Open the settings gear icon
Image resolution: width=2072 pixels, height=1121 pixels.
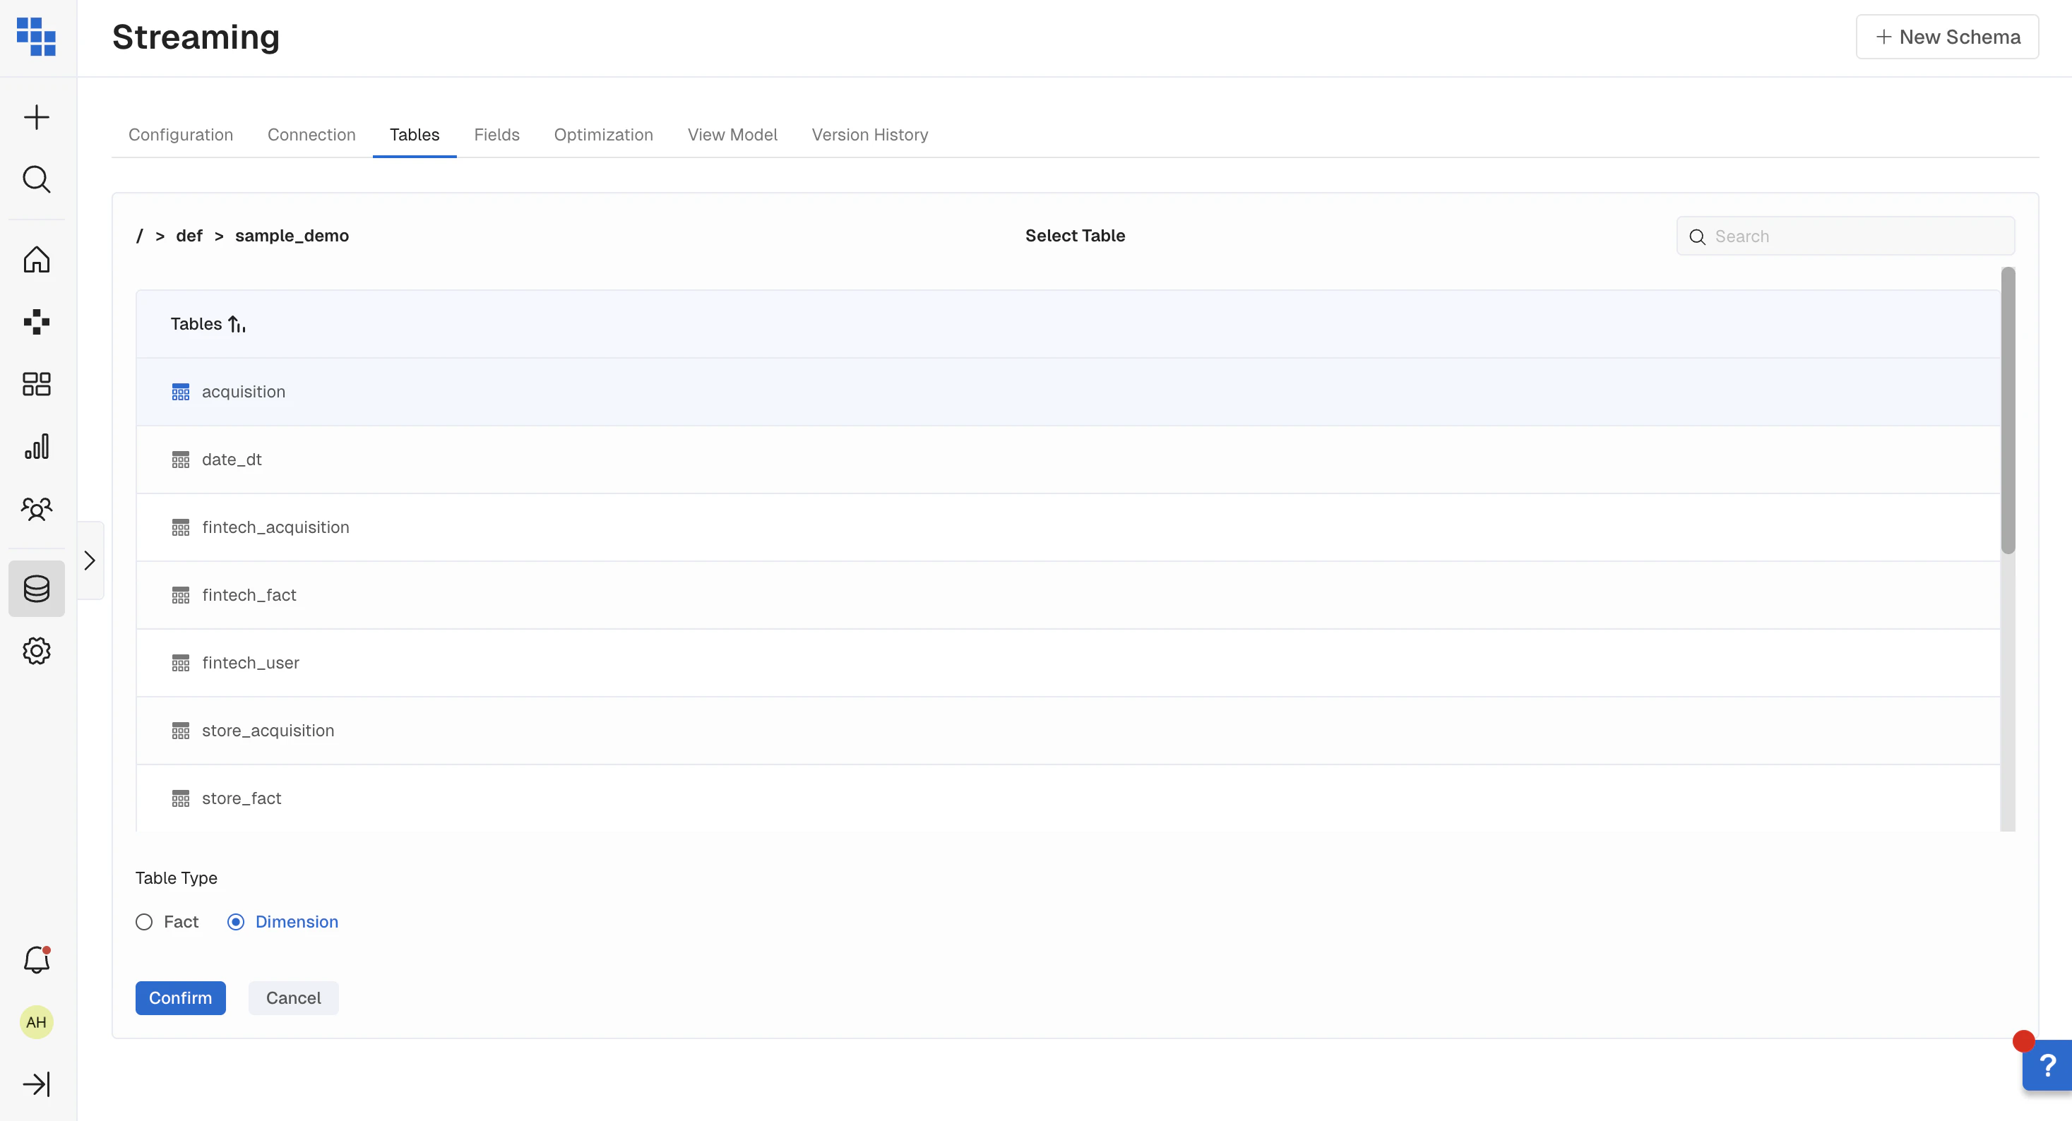(x=36, y=651)
